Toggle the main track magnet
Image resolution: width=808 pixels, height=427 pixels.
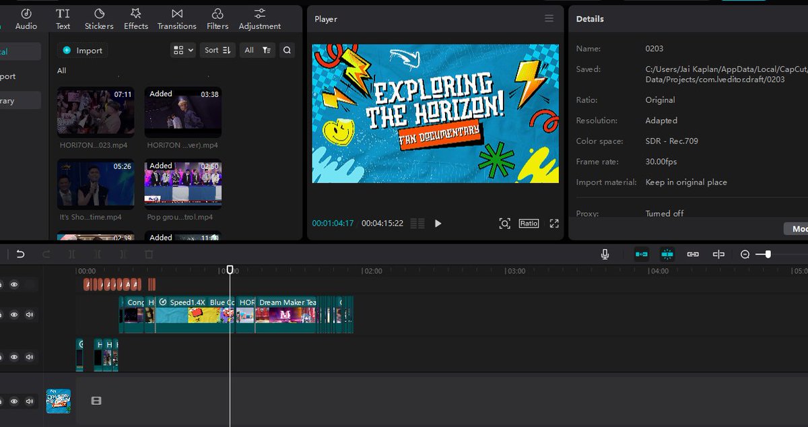point(642,254)
